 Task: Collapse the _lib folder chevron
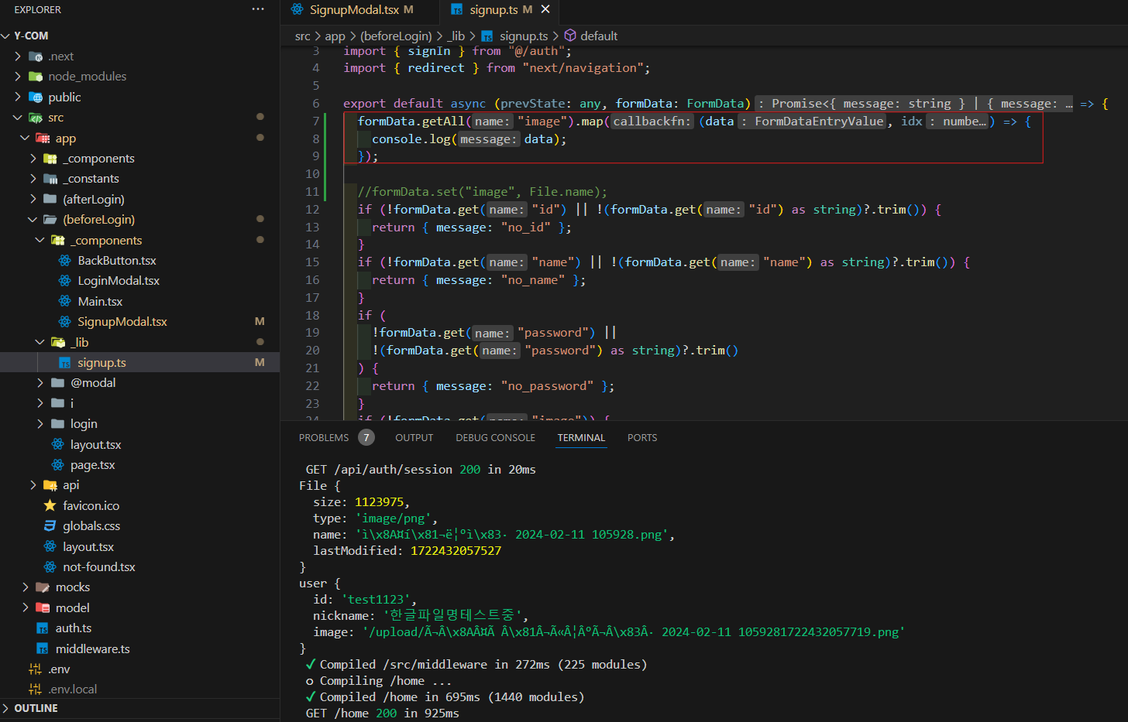[x=40, y=342]
